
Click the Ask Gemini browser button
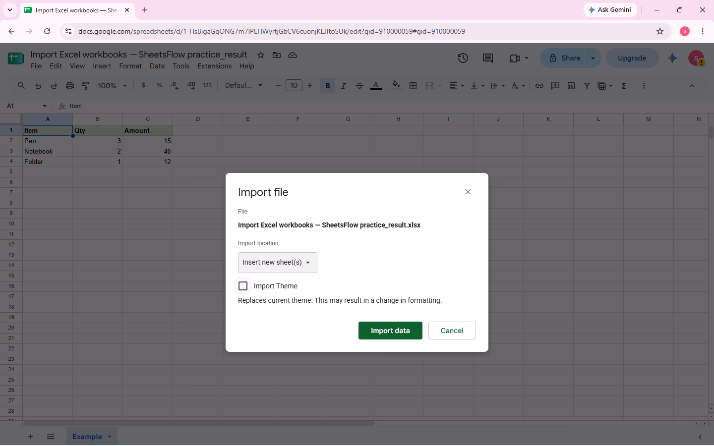tap(610, 10)
